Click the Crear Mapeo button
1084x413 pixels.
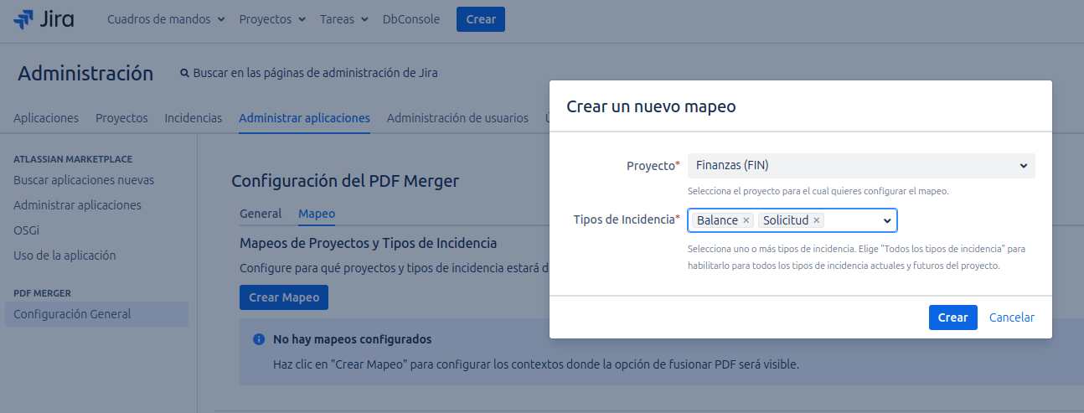point(284,297)
